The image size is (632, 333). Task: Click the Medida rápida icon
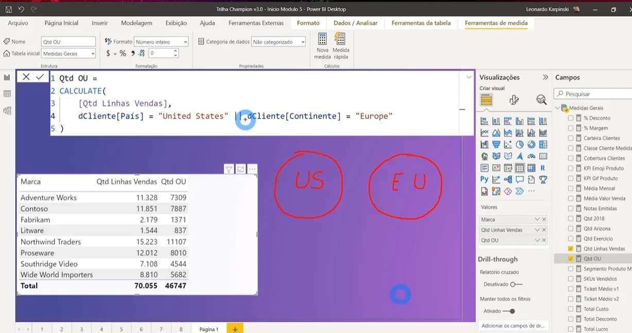coord(340,40)
